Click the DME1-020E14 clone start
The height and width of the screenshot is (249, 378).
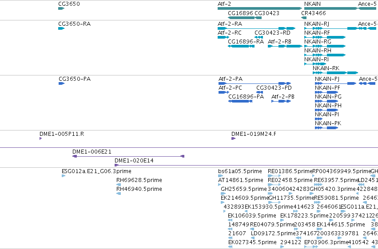(x=116, y=165)
